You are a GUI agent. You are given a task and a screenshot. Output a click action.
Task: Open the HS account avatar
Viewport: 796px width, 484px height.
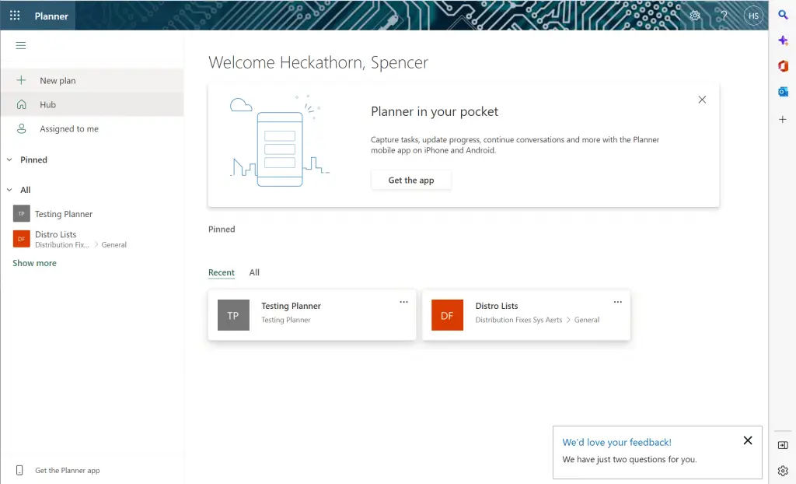753,16
